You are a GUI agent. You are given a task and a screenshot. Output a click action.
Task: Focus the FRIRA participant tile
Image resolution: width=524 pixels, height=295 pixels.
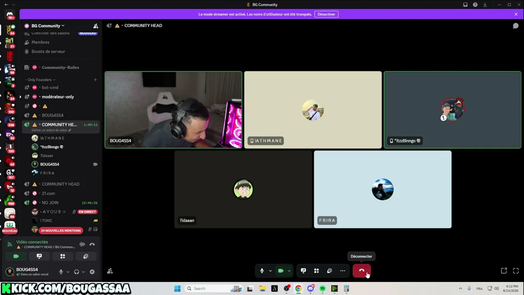pos(383,189)
